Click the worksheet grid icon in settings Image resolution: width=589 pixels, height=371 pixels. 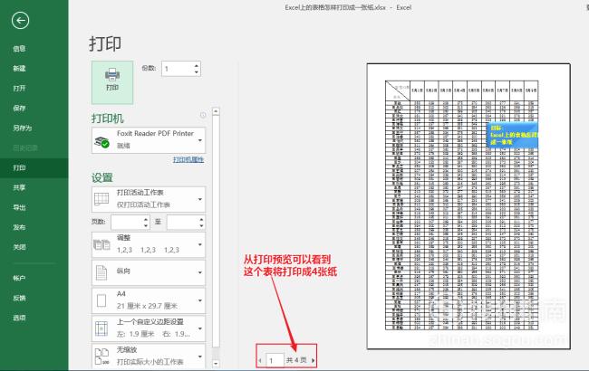(x=101, y=199)
